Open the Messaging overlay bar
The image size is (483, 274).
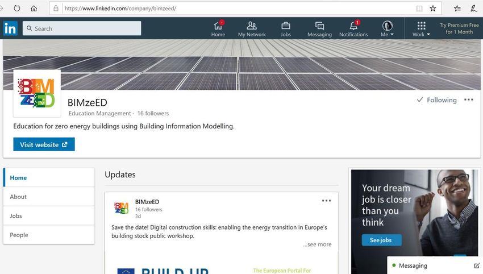tap(435, 265)
